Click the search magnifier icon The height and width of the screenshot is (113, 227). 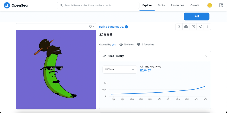61,5
